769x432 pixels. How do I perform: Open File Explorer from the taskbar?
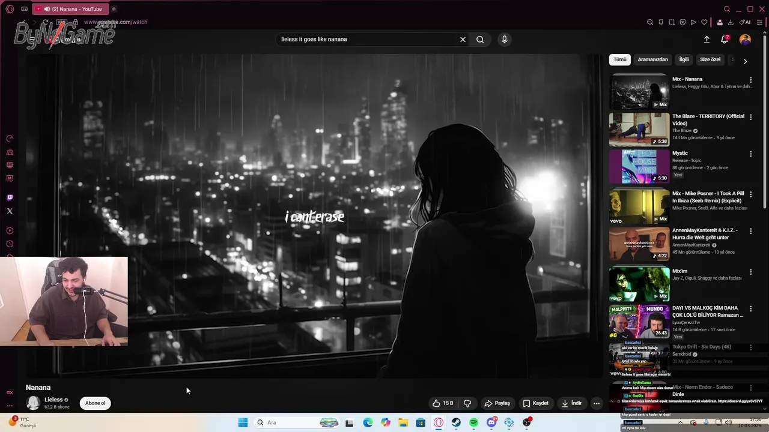click(403, 422)
